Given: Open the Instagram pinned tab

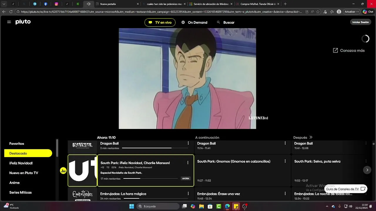Looking at the screenshot, I should [x=56, y=4].
